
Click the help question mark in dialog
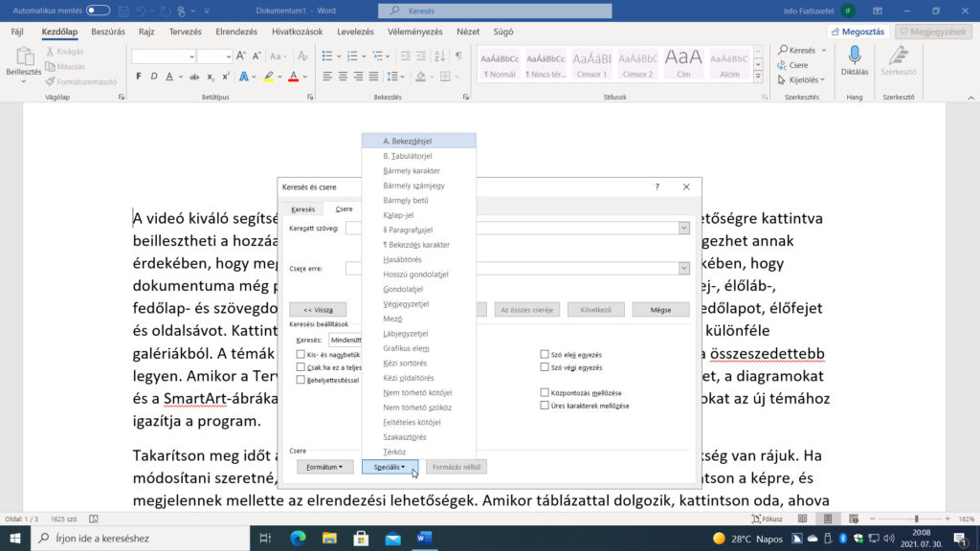pyautogui.click(x=657, y=187)
